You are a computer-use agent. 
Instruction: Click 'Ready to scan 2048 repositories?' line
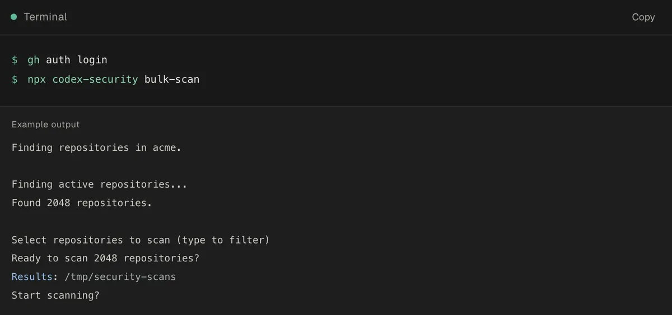(x=105, y=258)
